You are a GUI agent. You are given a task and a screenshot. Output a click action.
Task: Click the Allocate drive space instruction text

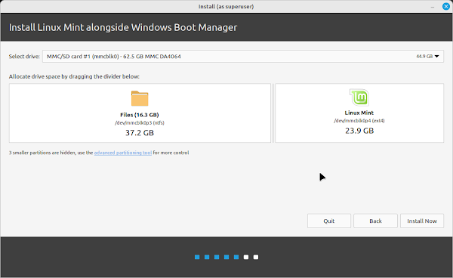click(x=74, y=76)
